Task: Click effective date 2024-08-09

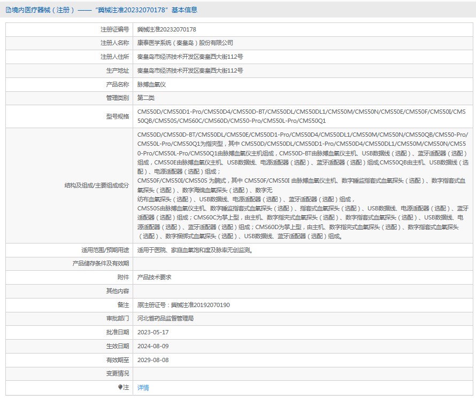Action: pyautogui.click(x=153, y=346)
